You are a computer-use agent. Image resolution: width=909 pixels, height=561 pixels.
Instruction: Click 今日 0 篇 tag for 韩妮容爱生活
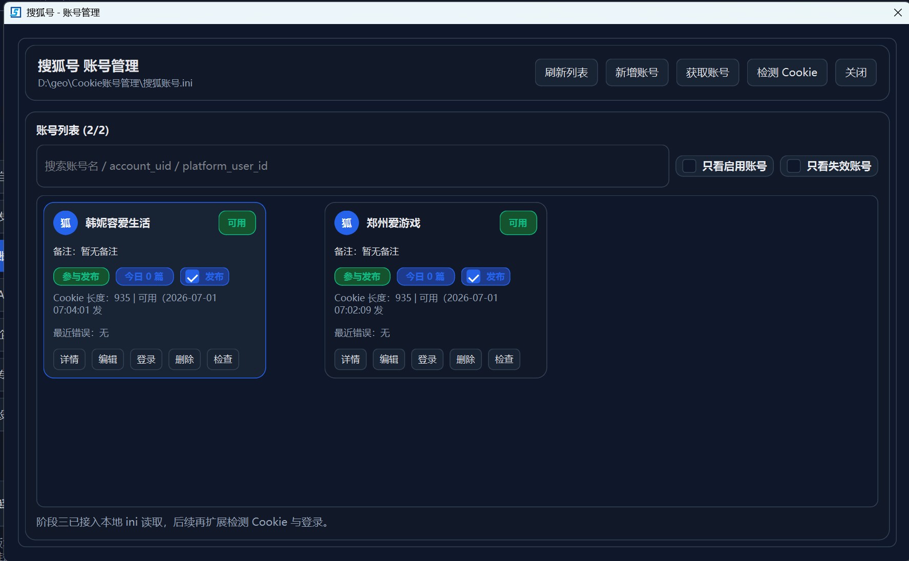(144, 277)
